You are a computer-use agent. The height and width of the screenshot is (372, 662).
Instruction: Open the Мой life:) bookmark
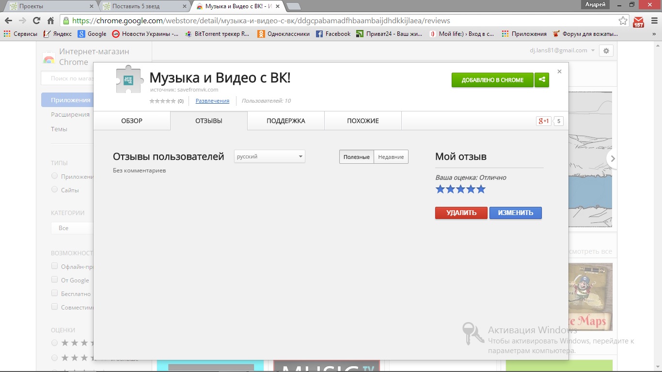click(462, 34)
